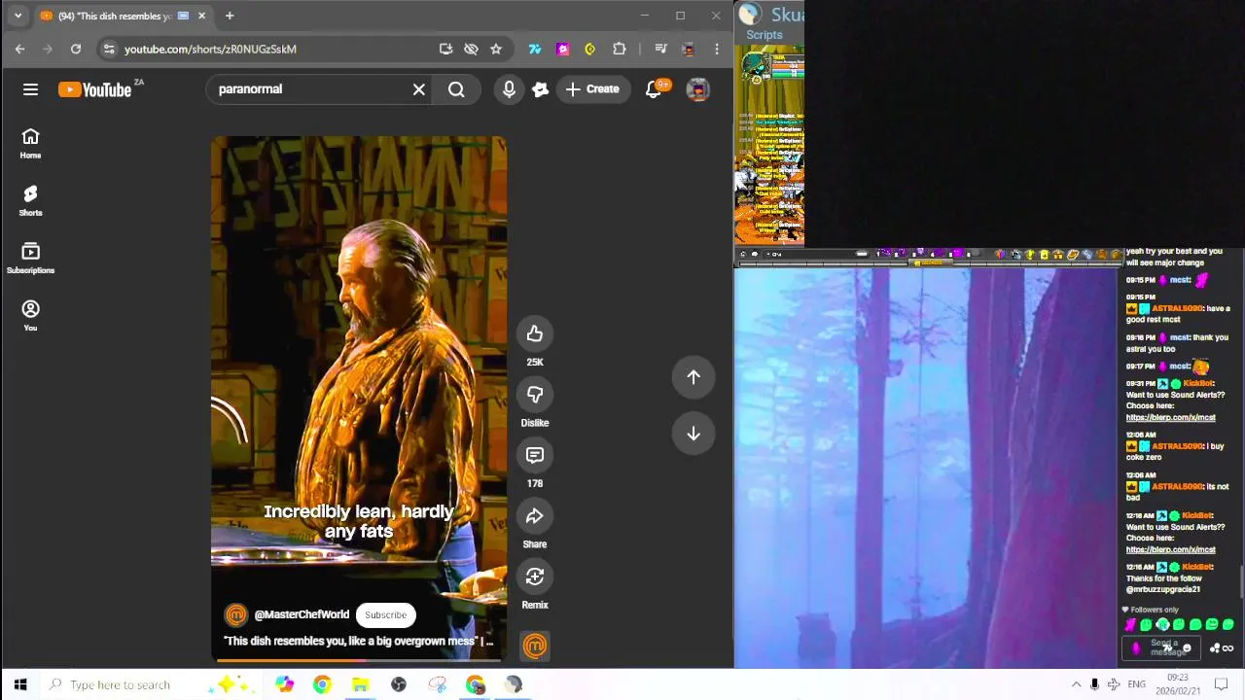Open a new Chrome tab

pyautogui.click(x=230, y=16)
